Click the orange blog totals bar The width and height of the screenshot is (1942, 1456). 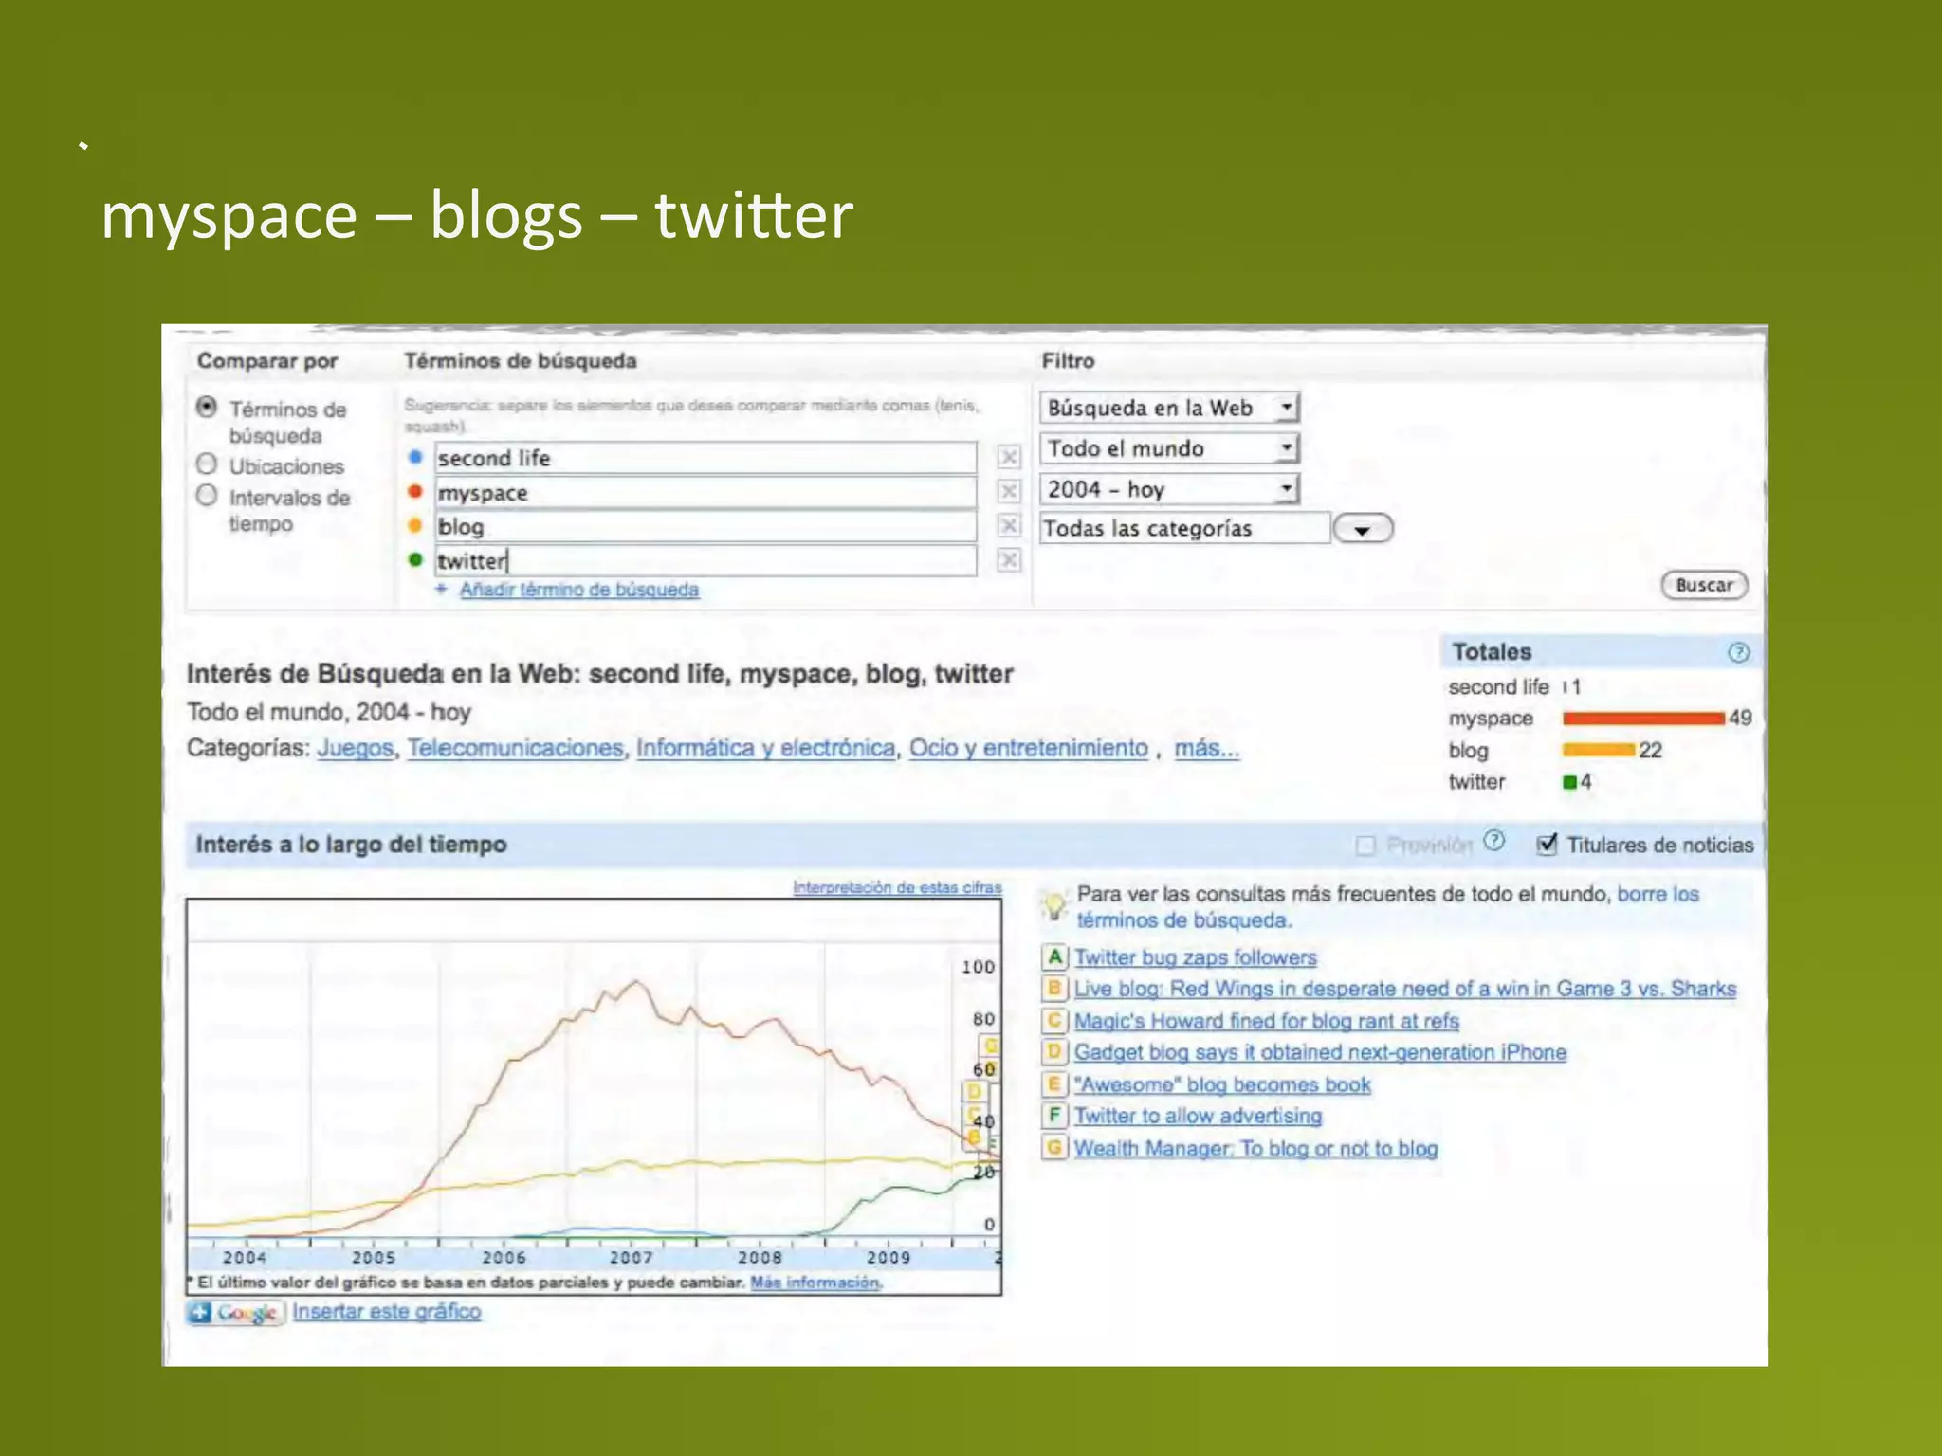tap(1599, 750)
